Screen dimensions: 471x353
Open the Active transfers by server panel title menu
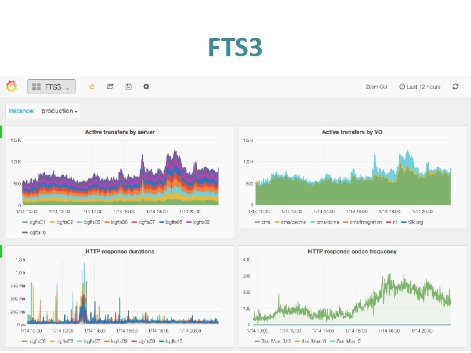pos(120,132)
